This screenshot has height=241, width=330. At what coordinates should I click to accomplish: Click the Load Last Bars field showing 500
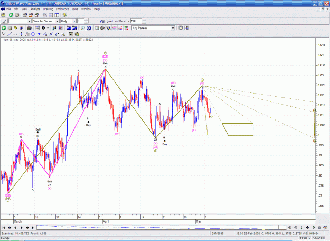[136, 21]
